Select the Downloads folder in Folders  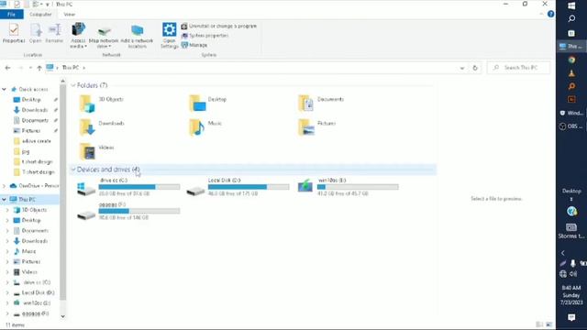pos(102,127)
